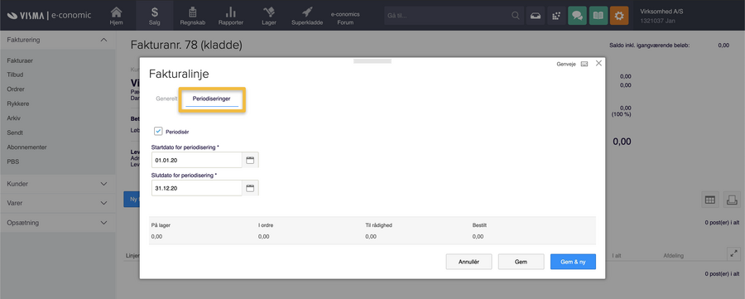745x299 pixels.
Task: Open Rykkere in the sidebar
Action: click(x=17, y=104)
